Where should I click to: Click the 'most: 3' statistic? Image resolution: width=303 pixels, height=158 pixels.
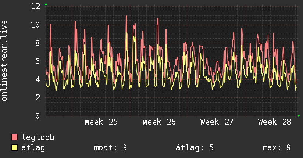tap(110, 148)
